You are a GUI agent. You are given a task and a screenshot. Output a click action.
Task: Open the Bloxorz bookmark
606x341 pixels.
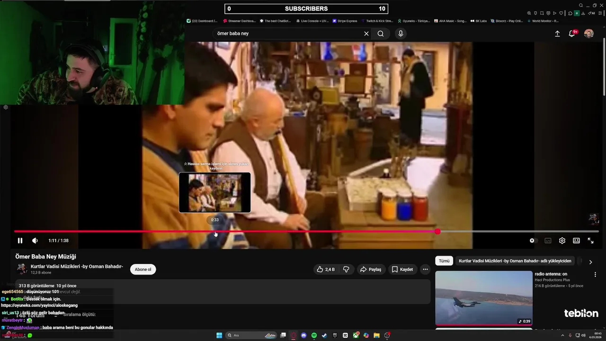point(507,21)
